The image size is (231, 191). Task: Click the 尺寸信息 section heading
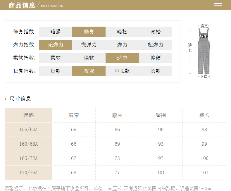click(20, 99)
